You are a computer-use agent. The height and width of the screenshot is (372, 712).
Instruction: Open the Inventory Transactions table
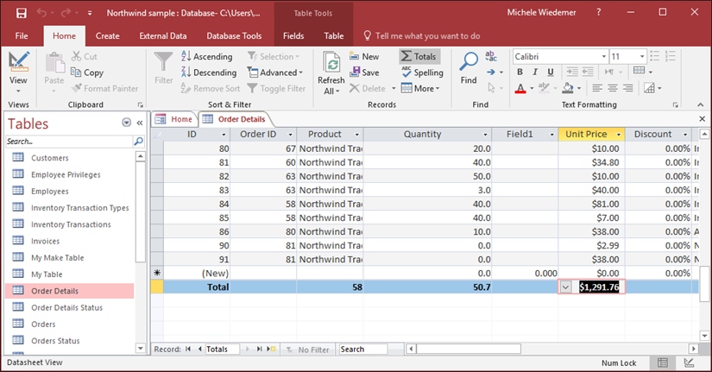click(71, 224)
